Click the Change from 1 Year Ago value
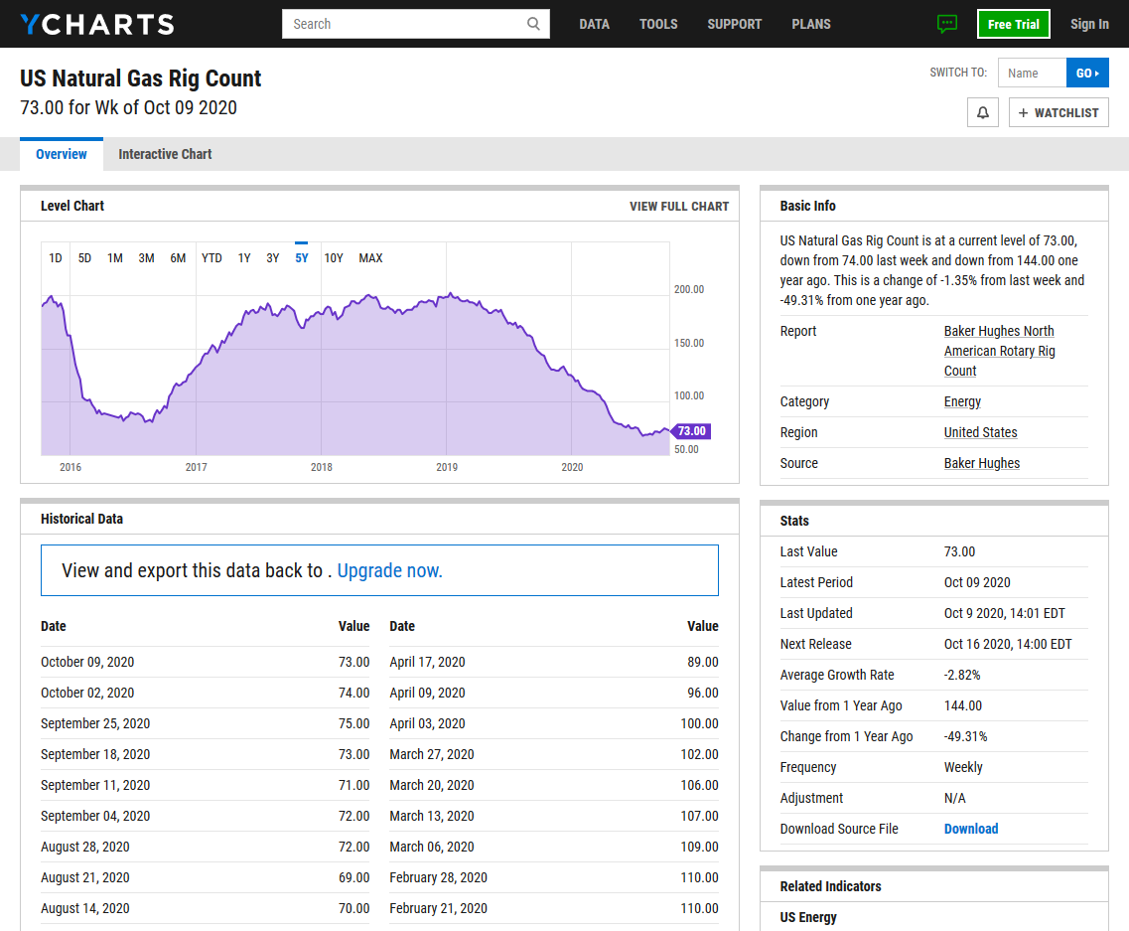1129x931 pixels. [x=965, y=736]
